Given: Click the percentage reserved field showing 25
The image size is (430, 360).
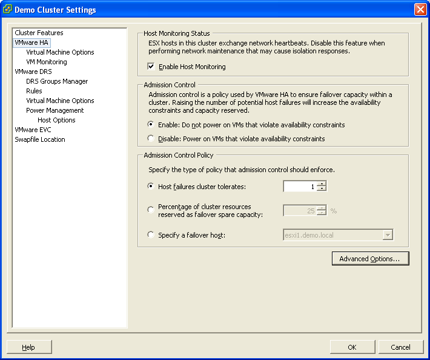Looking at the screenshot, I should pyautogui.click(x=300, y=210).
